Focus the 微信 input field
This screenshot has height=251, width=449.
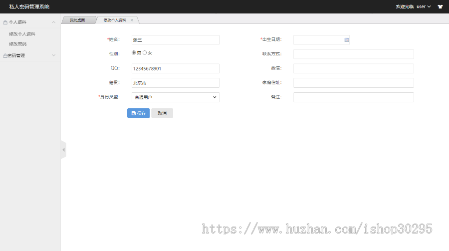pyautogui.click(x=353, y=68)
